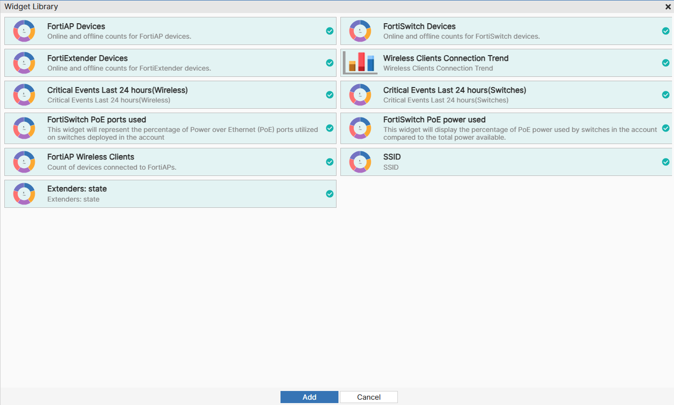Click the Critical Events Last 24 hours(Switches) donut icon

click(x=360, y=95)
